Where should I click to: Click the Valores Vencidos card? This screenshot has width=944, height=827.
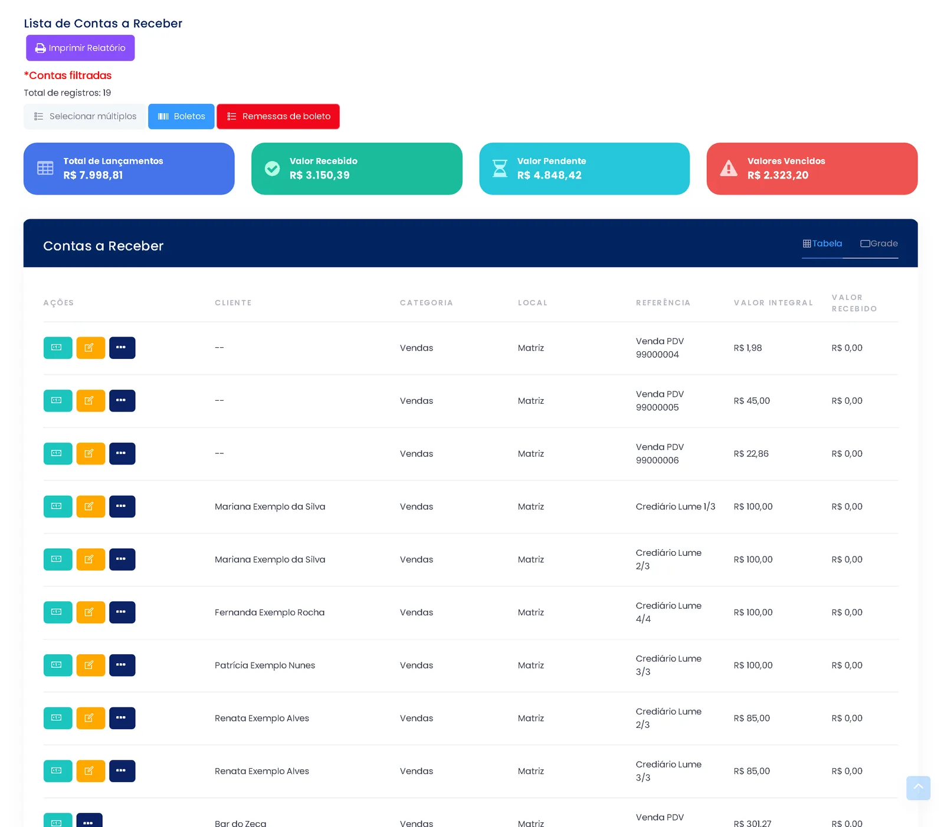pos(812,169)
